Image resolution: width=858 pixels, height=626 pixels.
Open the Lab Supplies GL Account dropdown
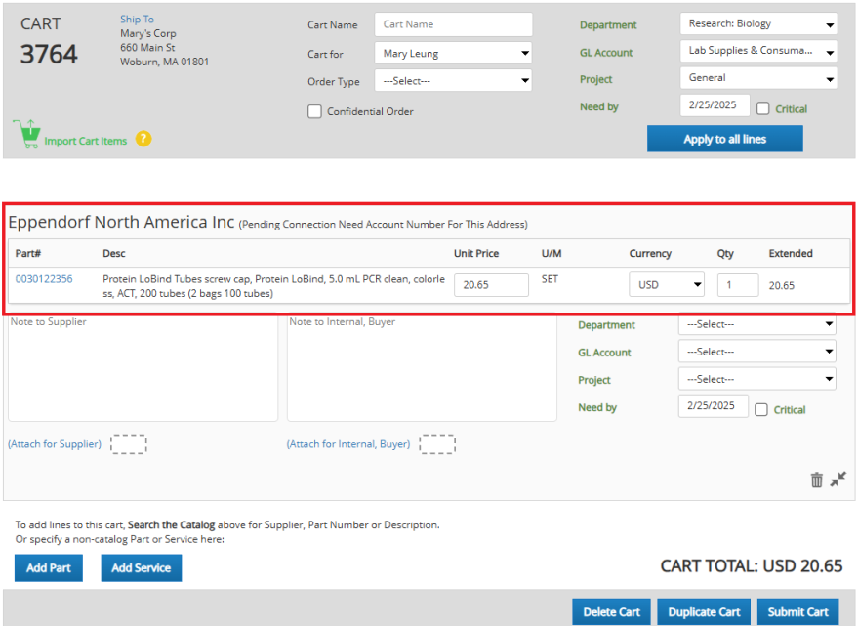[758, 51]
